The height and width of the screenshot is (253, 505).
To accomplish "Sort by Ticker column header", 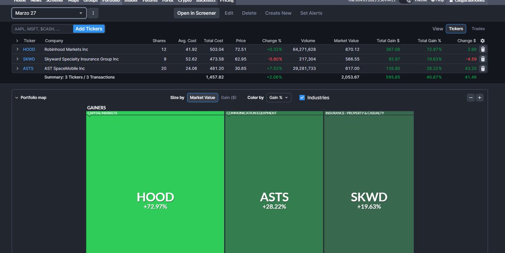I will point(29,41).
